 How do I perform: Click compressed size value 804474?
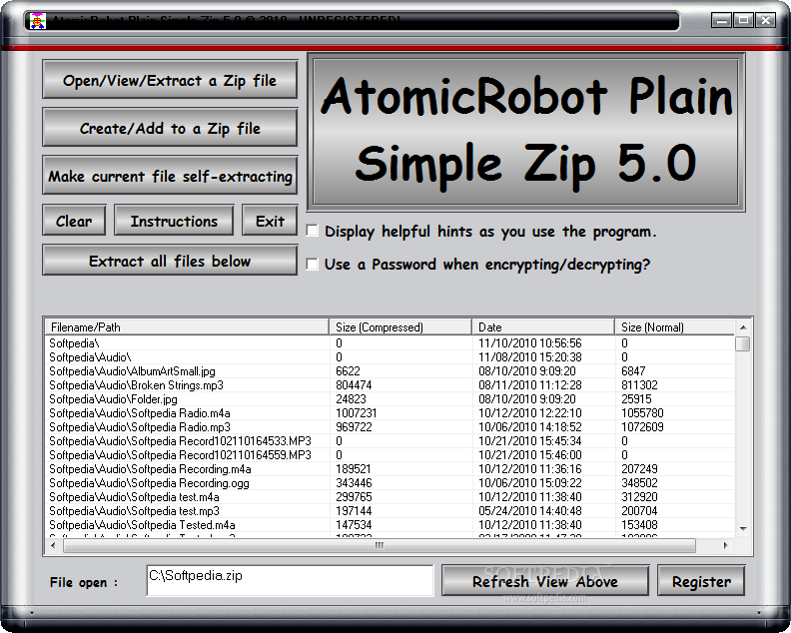point(354,384)
